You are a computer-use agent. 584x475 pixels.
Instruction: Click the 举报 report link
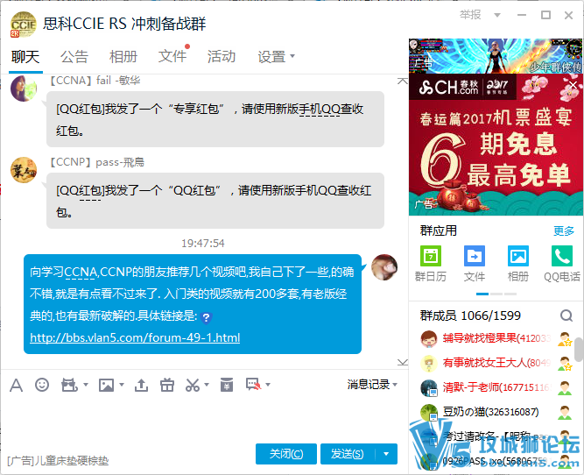tap(470, 15)
